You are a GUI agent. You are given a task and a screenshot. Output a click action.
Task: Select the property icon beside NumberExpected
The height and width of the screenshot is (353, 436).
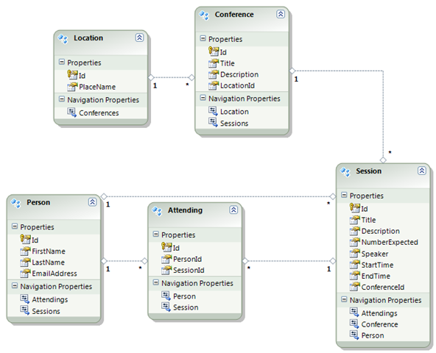(355, 242)
